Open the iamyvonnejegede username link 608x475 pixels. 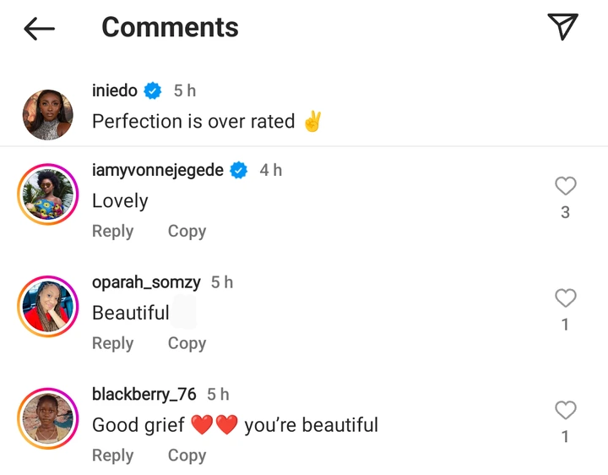(157, 170)
